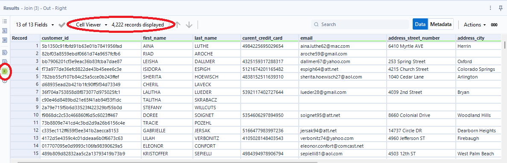Click the magnifier icon in the search box
The image size is (507, 163).
316,25
